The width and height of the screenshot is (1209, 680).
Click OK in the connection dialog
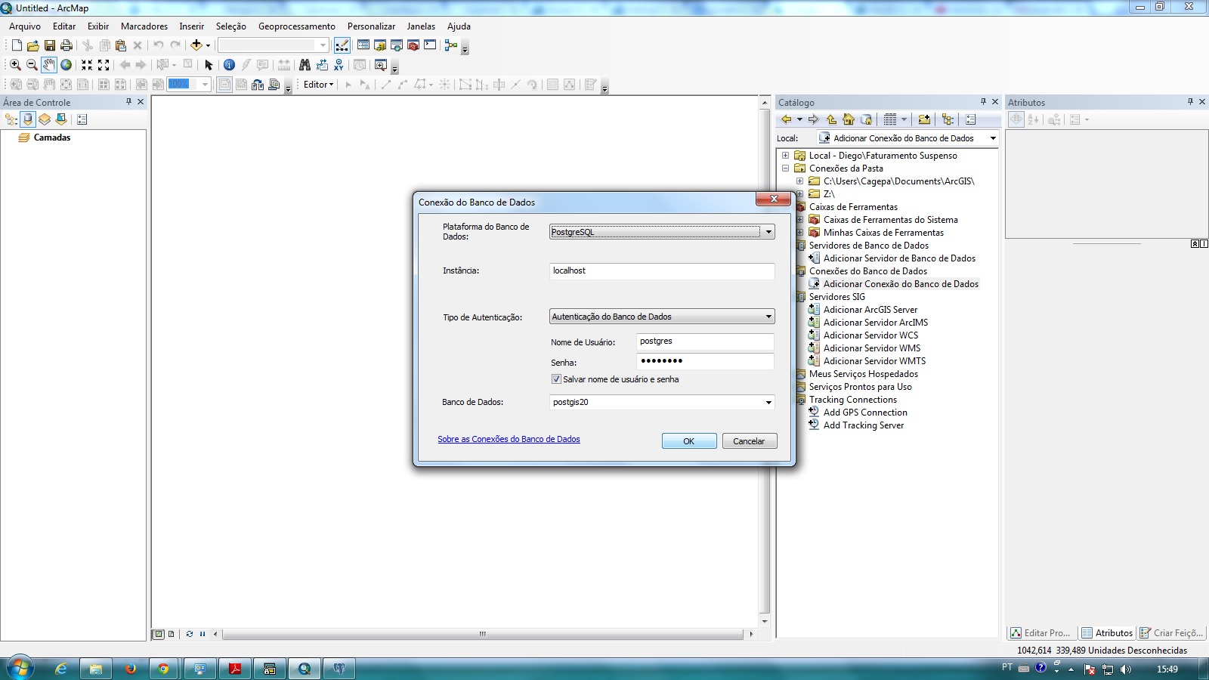click(x=689, y=441)
